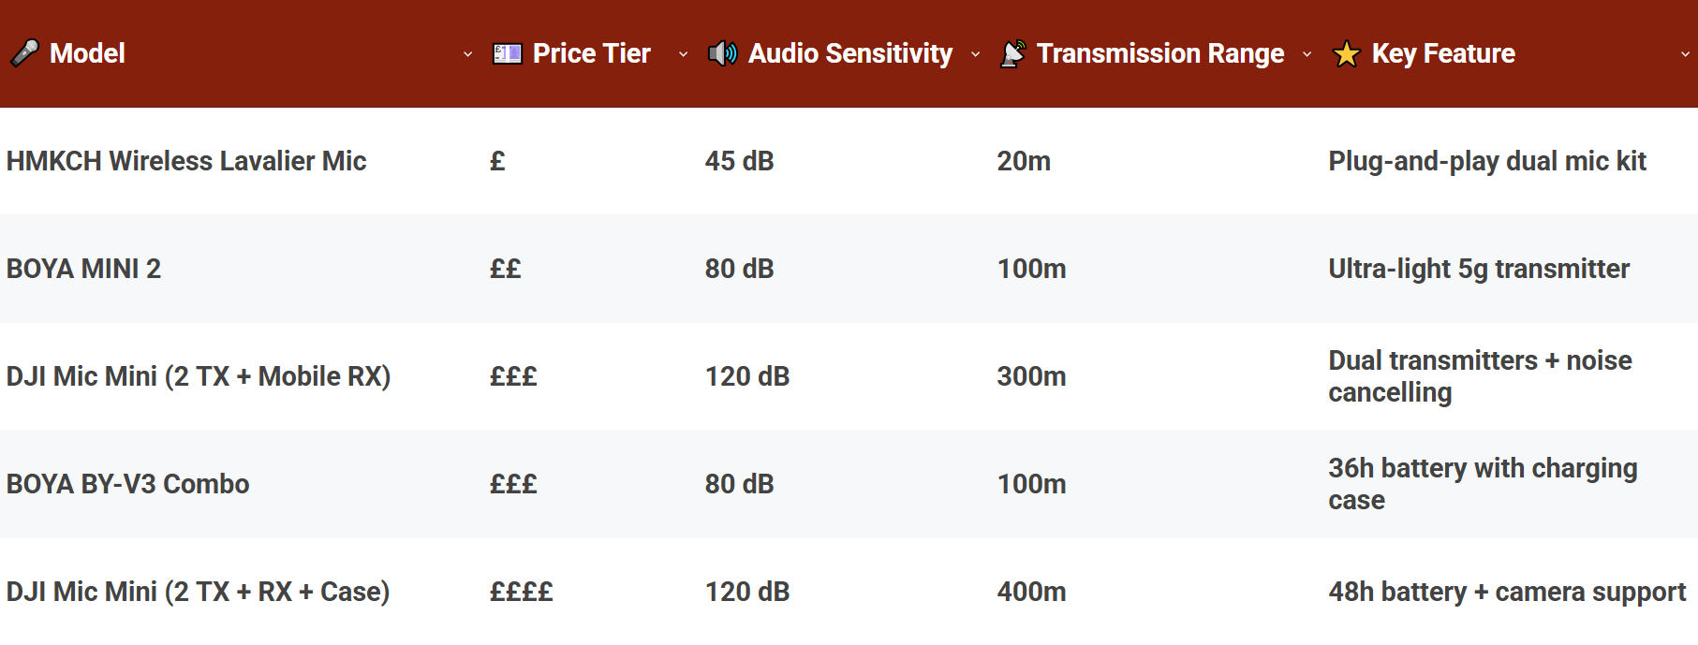Click the satellite icon next to Transmission Range
This screenshot has width=1698, height=645.
point(1012,53)
